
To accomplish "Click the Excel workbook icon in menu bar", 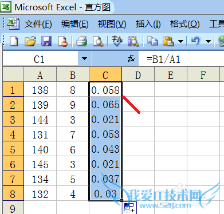I will [x=13, y=23].
